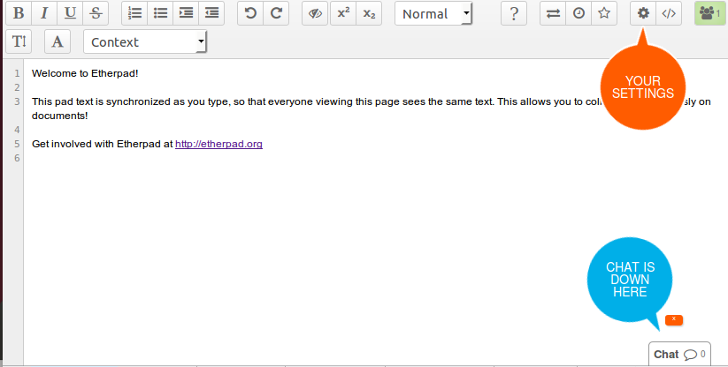This screenshot has width=728, height=367.
Task: Outdent the current line
Action: tap(211, 13)
